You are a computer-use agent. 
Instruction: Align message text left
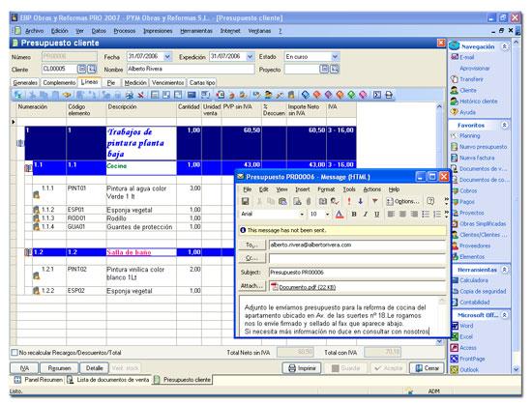coord(391,215)
